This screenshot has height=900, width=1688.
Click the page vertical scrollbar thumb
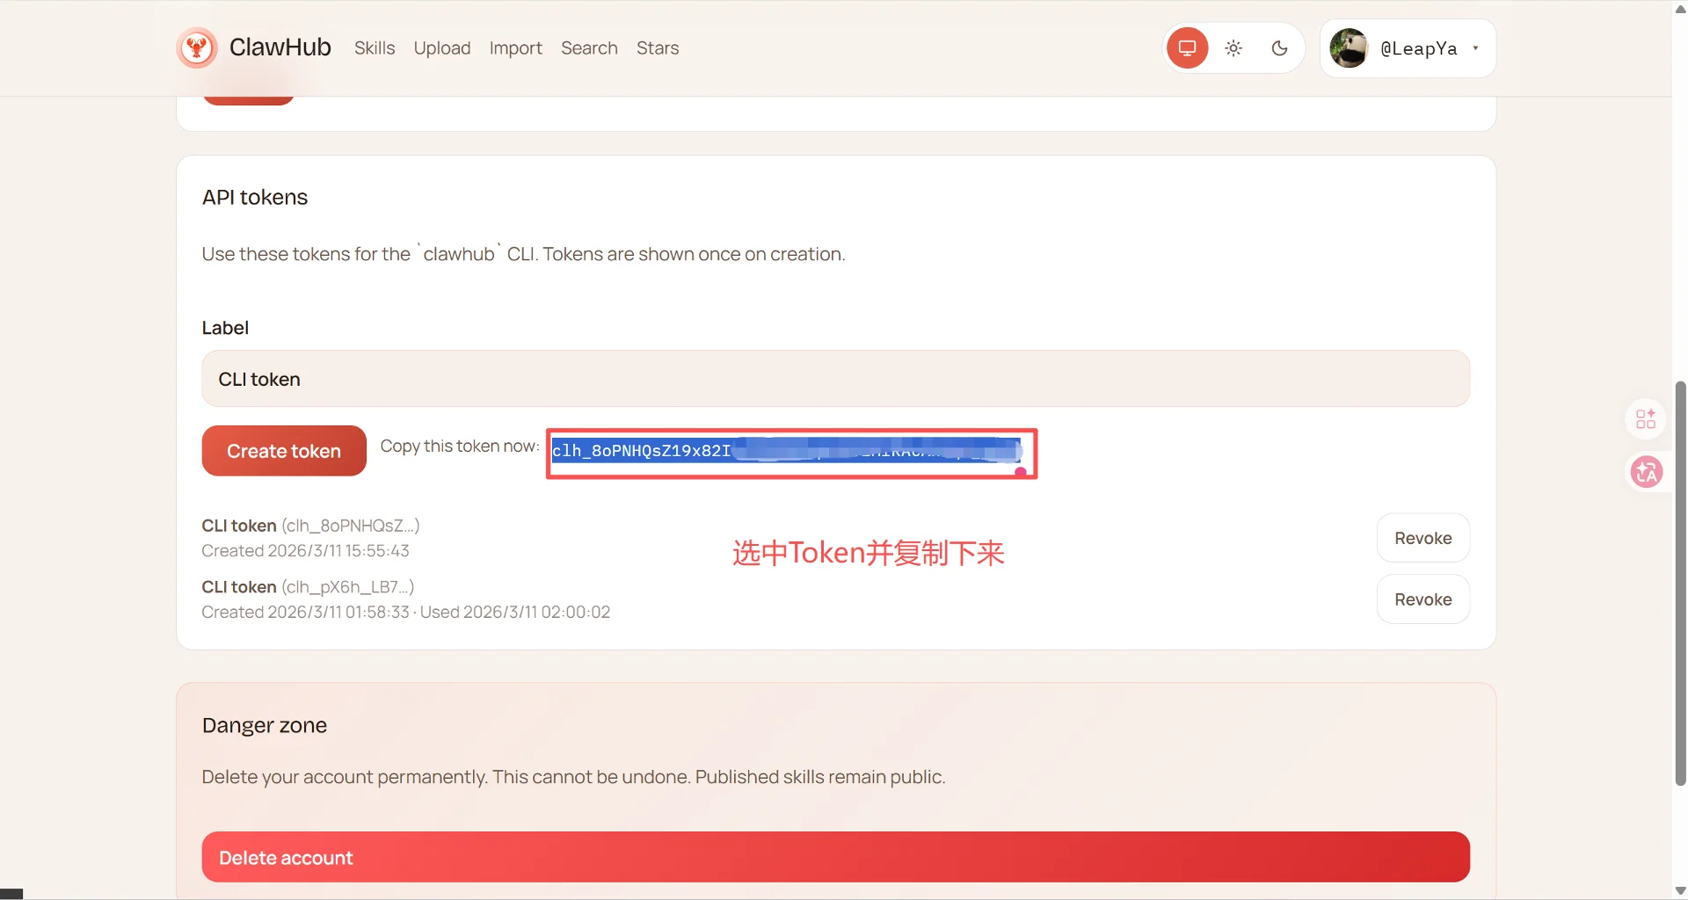tap(1680, 580)
